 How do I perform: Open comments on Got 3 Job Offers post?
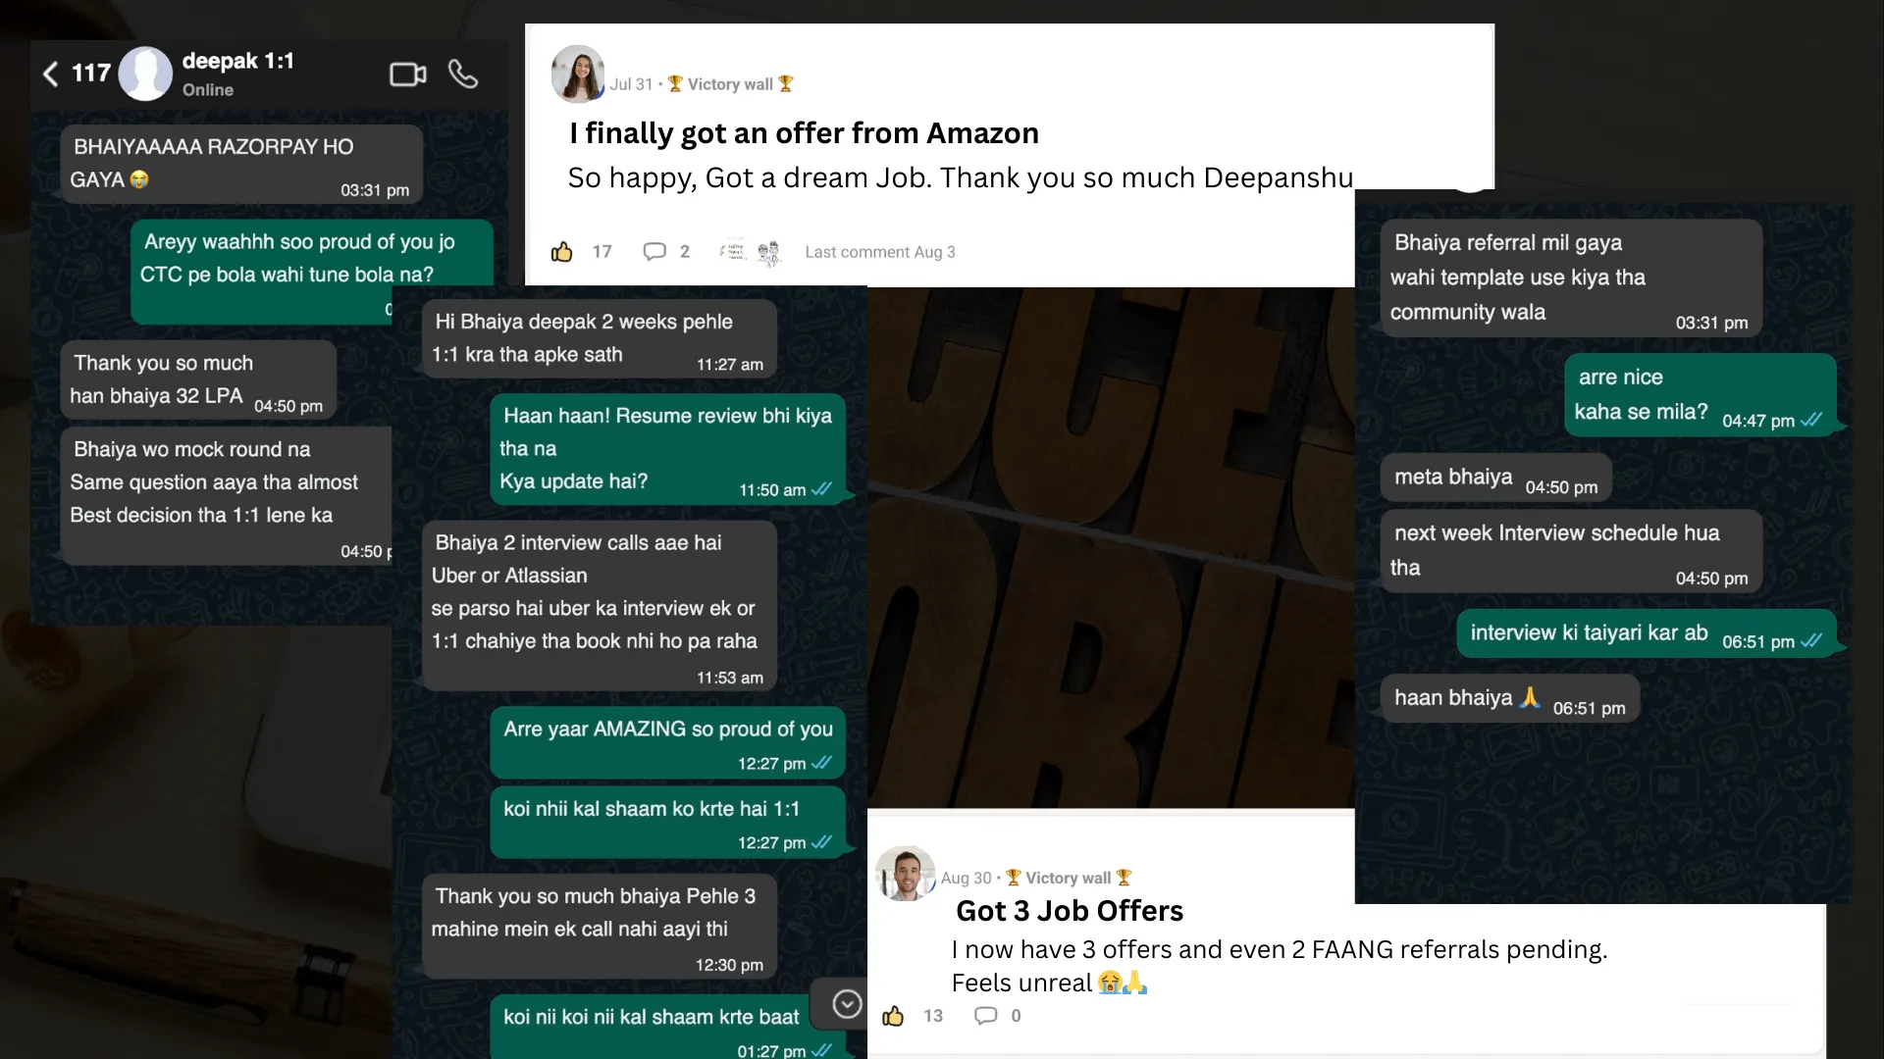[985, 1016]
